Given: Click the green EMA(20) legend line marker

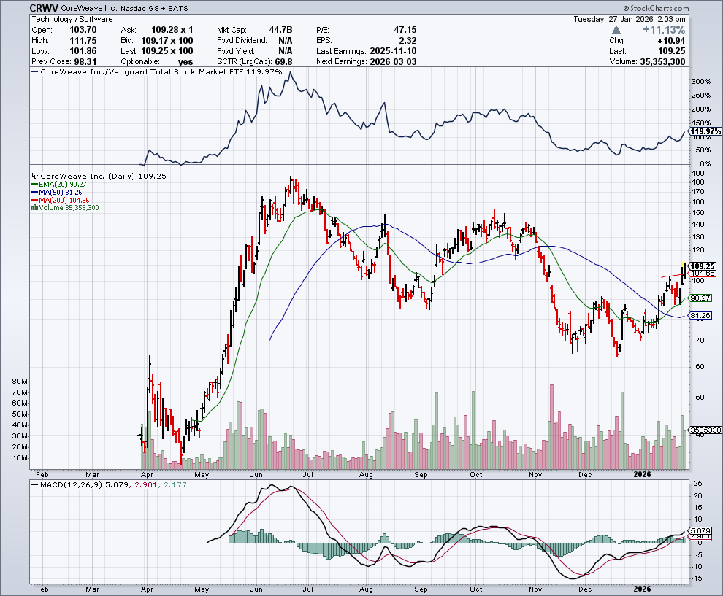Looking at the screenshot, I should pos(34,185).
